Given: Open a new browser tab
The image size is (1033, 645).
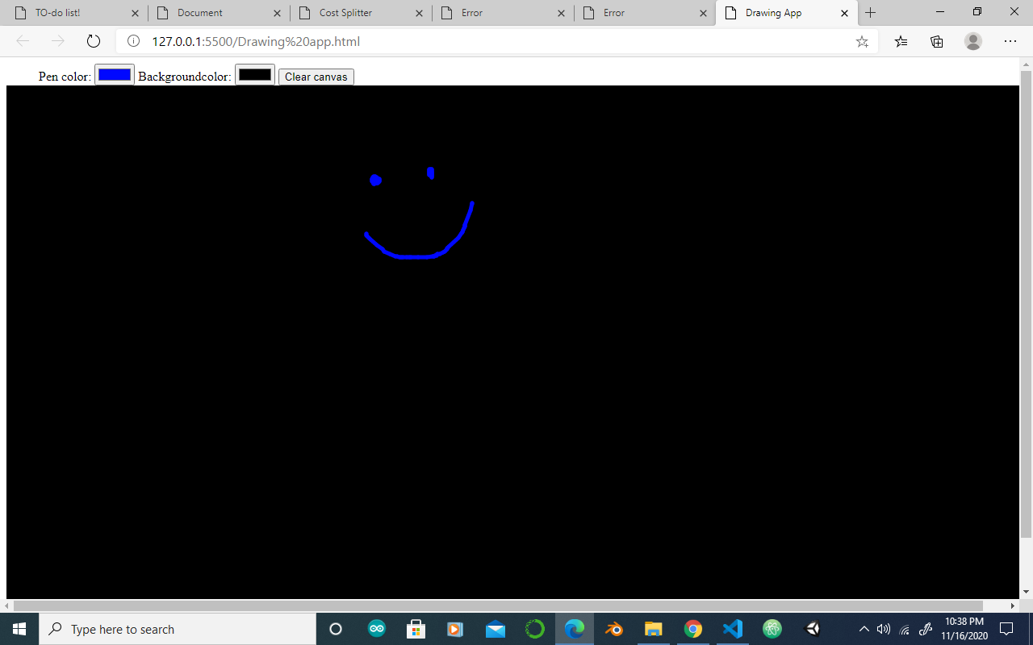Looking at the screenshot, I should (x=871, y=12).
